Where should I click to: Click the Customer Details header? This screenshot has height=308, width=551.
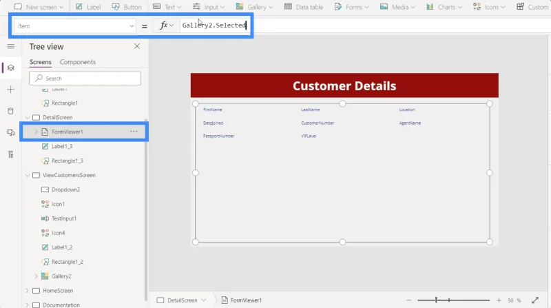(x=344, y=85)
